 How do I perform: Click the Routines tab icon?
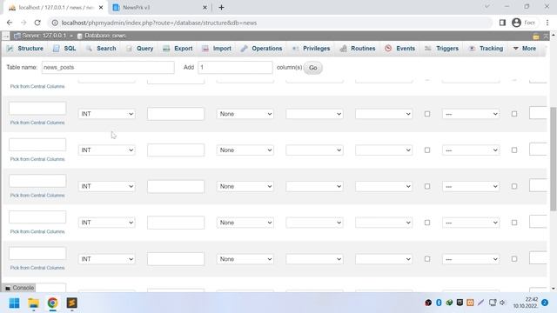point(343,49)
